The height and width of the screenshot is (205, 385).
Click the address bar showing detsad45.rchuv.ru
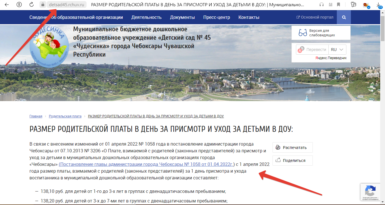tap(67, 5)
